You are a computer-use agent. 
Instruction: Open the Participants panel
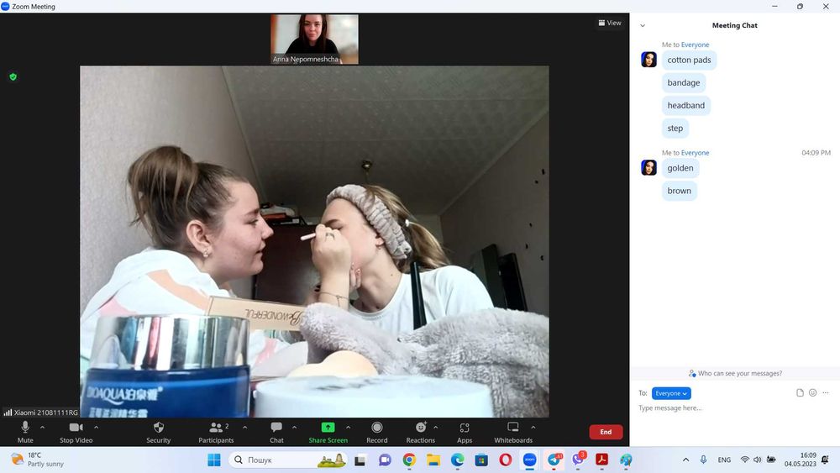pos(216,432)
